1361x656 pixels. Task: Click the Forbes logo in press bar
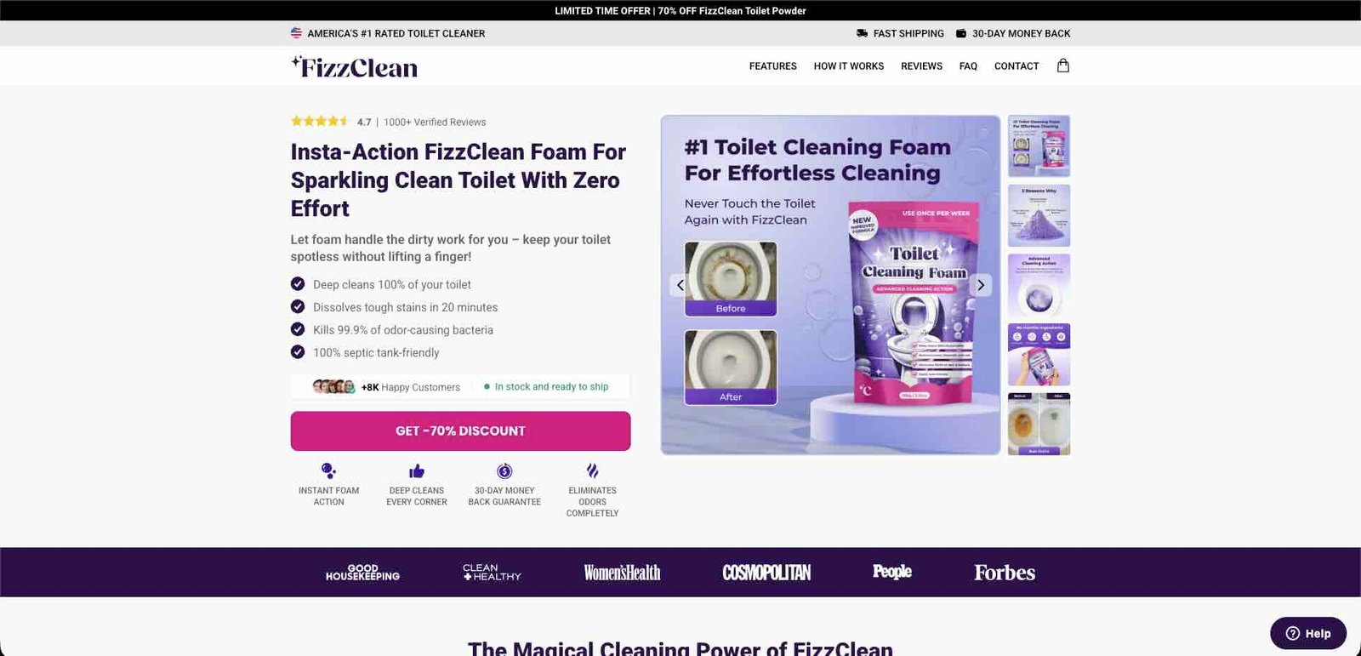(x=1005, y=573)
